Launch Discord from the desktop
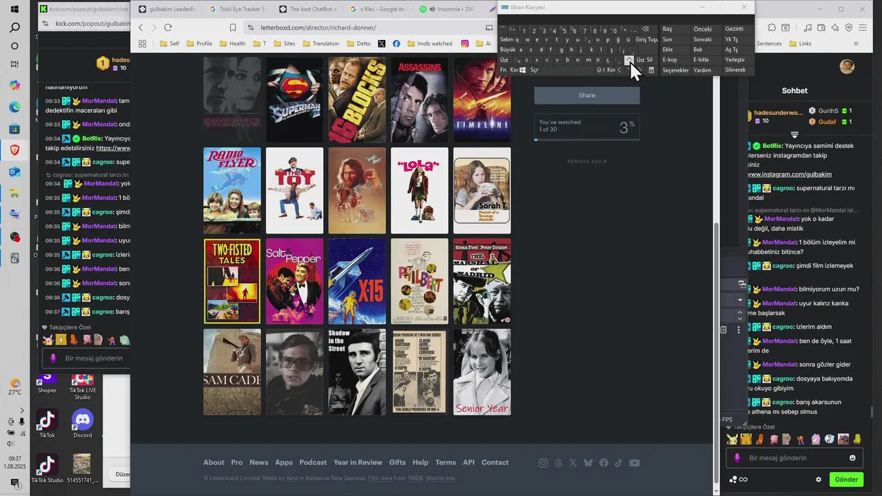The height and width of the screenshot is (496, 882). tap(83, 423)
